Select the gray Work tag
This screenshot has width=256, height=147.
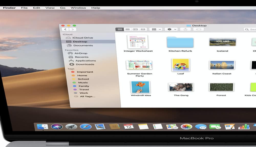point(81,93)
